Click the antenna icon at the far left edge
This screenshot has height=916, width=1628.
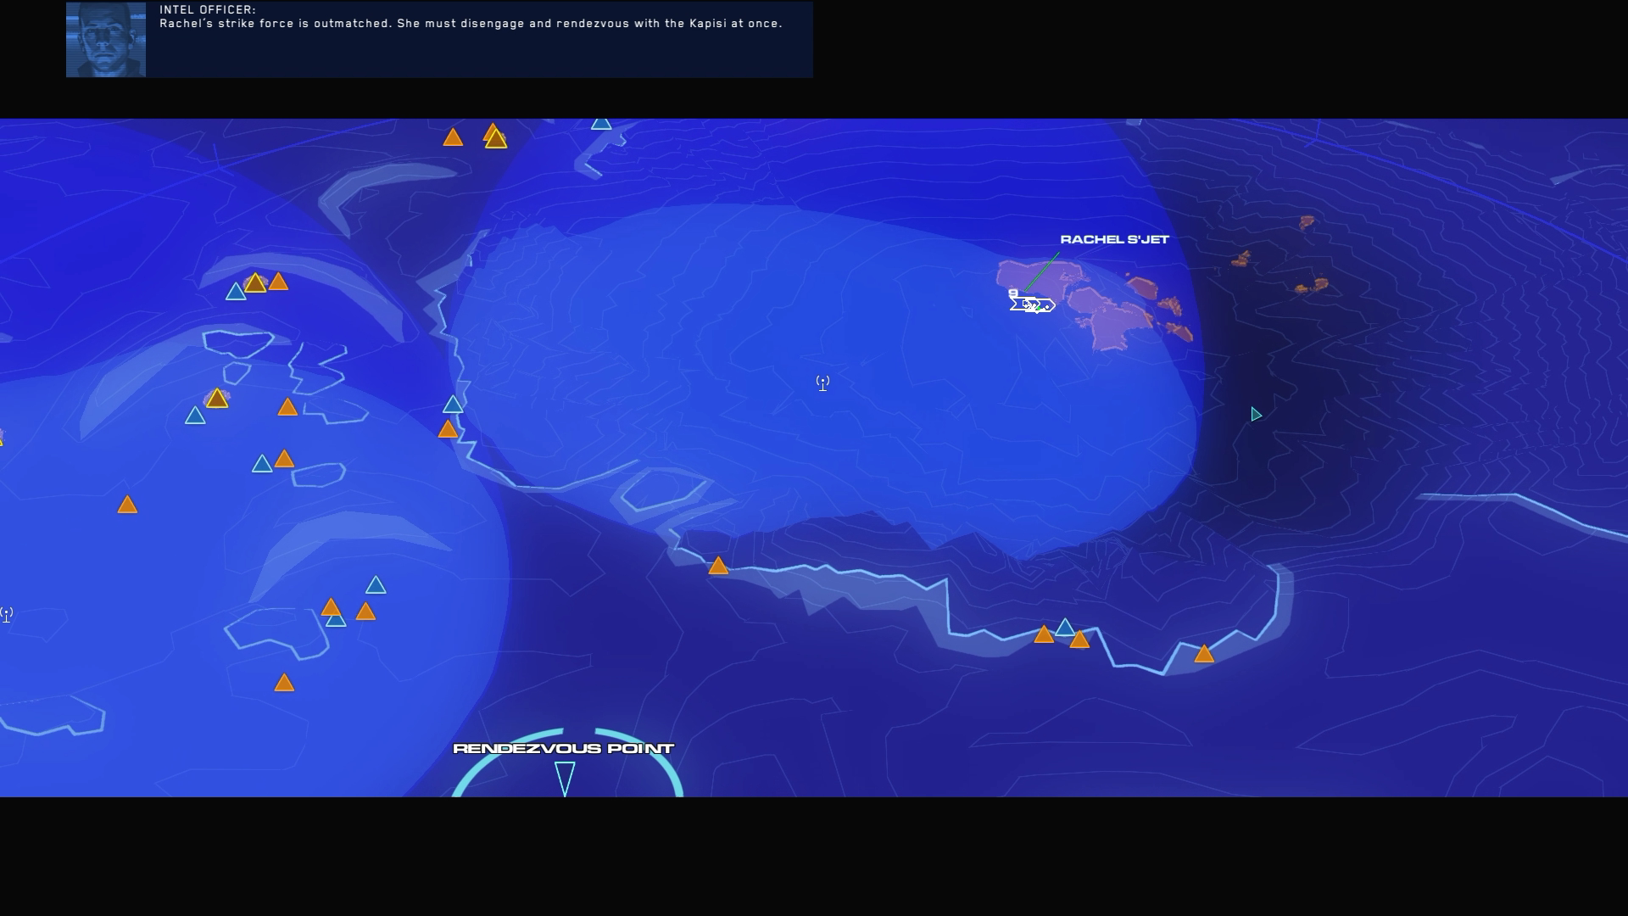pos(7,614)
